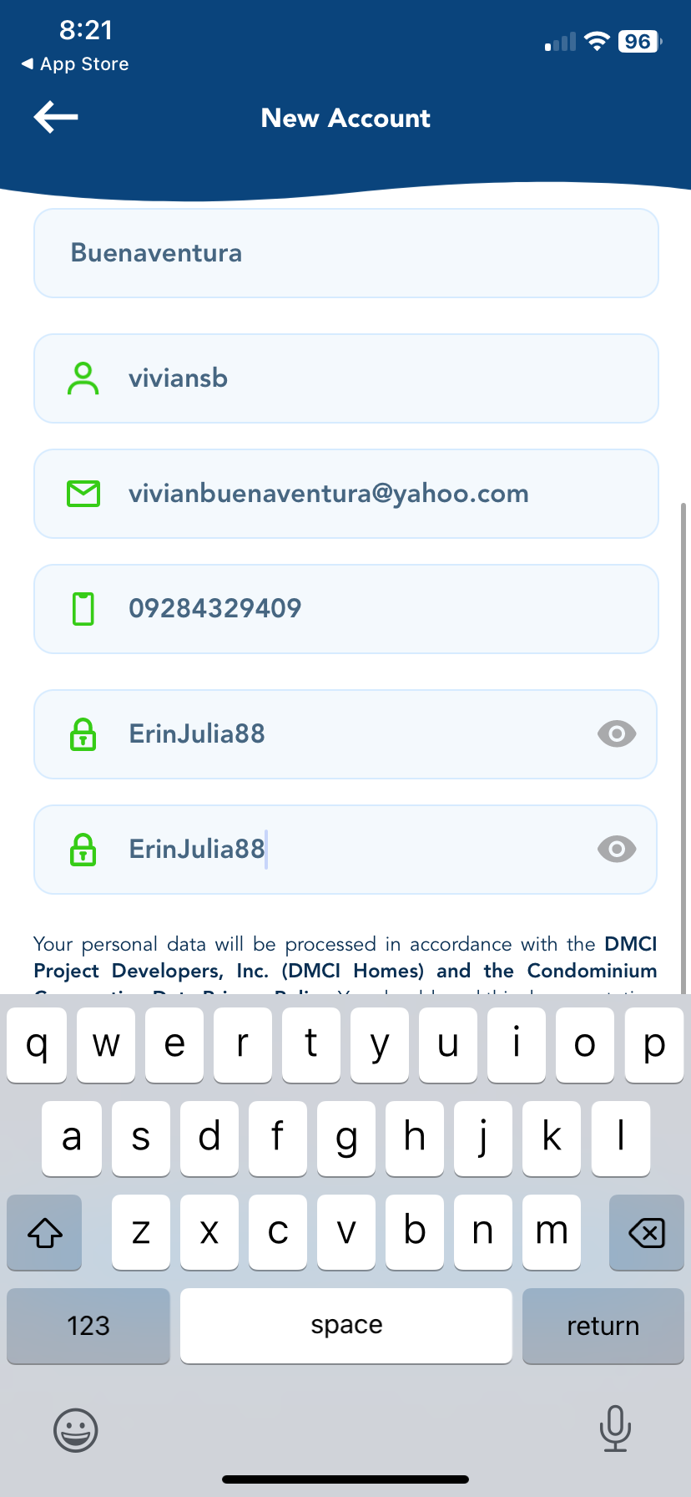Viewport: 691px width, 1497px height.
Task: Tap the green user profile icon
Action: pos(83,378)
